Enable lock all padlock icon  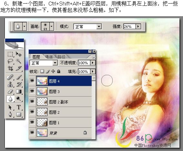coord(59,71)
